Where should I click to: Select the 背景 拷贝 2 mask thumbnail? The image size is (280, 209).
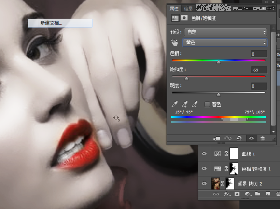(230, 183)
